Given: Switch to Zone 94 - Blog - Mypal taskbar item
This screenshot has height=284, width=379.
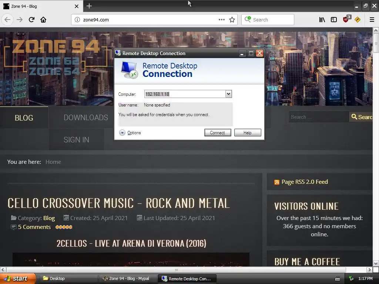Looking at the screenshot, I should pos(128,278).
